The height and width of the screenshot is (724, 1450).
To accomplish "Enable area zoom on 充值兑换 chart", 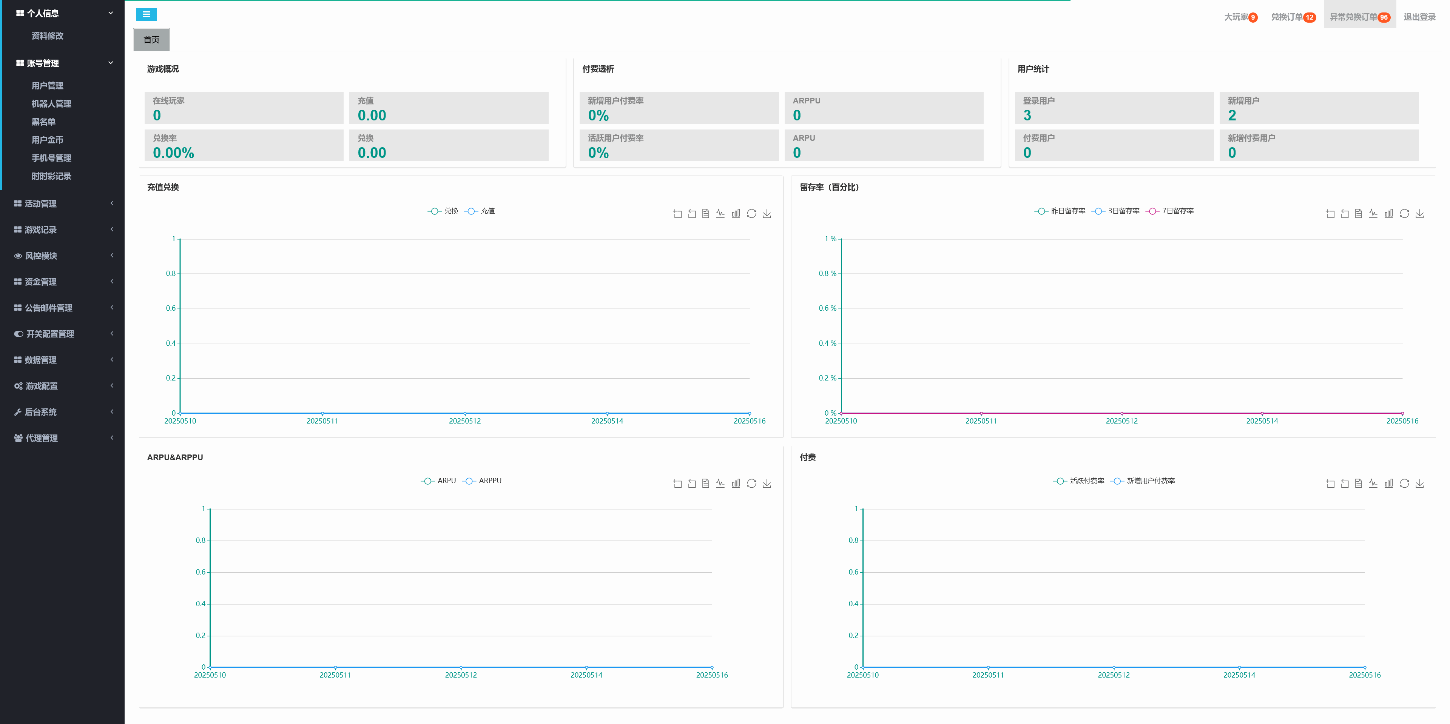I will pos(677,214).
